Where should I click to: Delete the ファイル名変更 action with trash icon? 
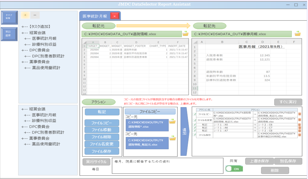300,120
